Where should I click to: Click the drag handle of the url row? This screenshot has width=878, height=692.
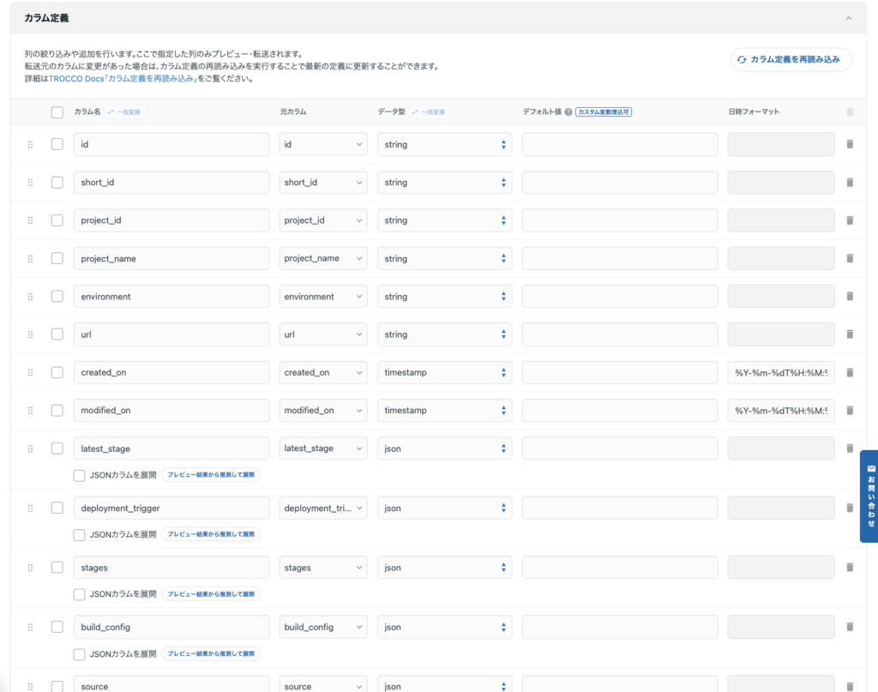pos(30,334)
